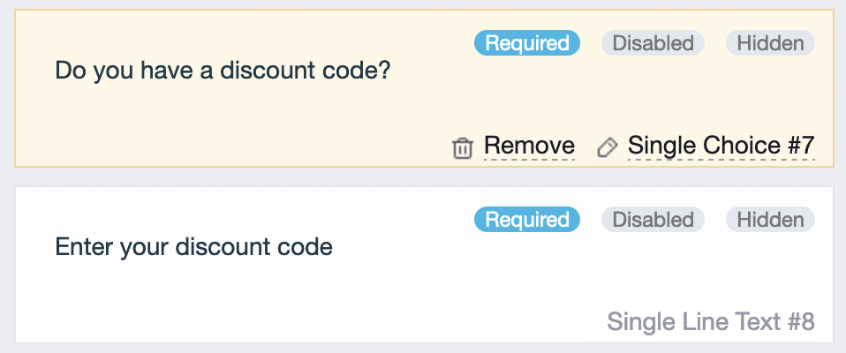Click the gray gap between the two field cards
Viewport: 846px width, 353px height.
[x=424, y=176]
